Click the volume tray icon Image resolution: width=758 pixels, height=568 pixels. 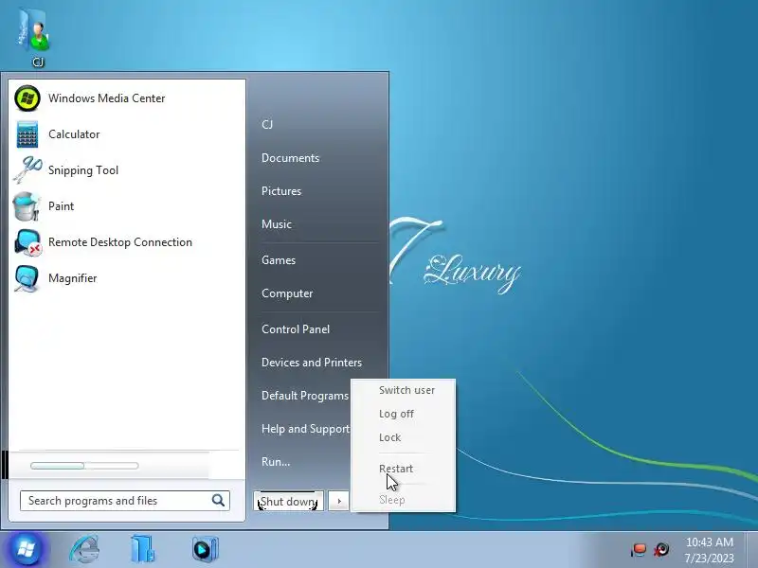661,550
